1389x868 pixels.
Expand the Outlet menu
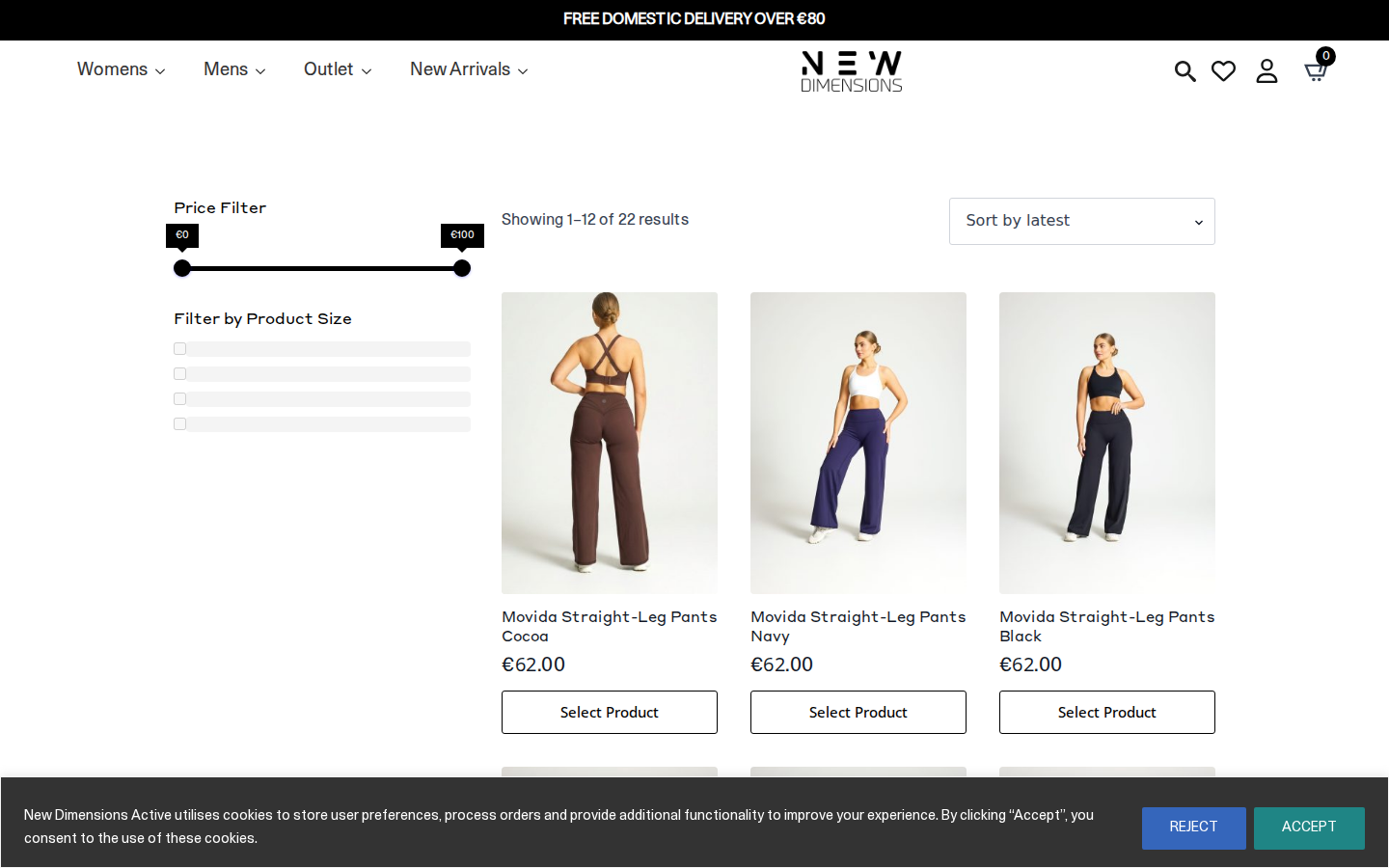(x=338, y=69)
